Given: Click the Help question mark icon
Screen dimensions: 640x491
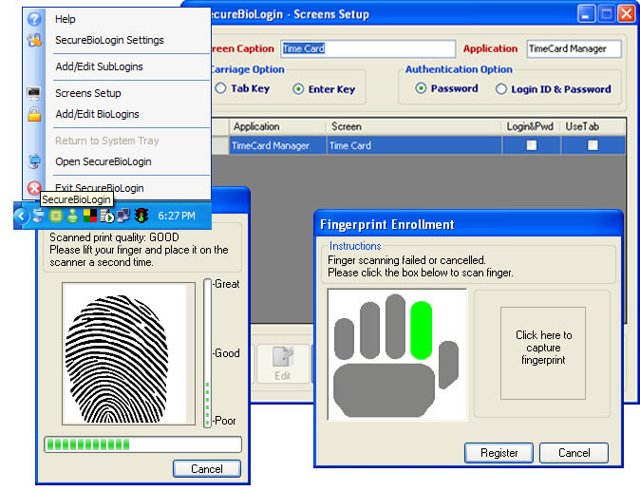Looking at the screenshot, I should (x=34, y=19).
